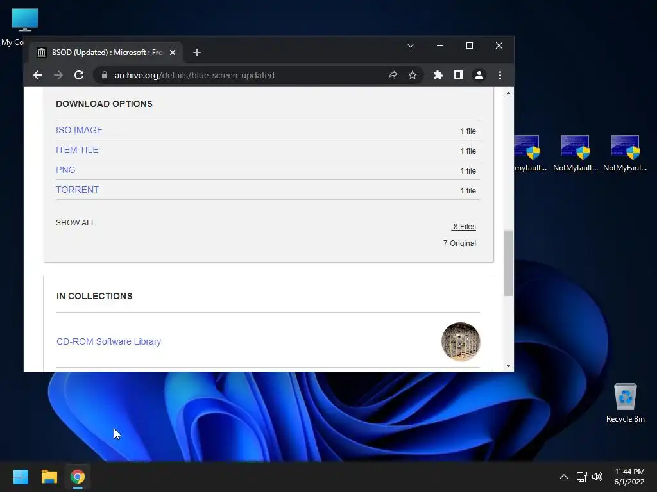Screen dimensions: 657x492
Task: Select the Recycle Bin desktop icon
Action: coord(625,403)
